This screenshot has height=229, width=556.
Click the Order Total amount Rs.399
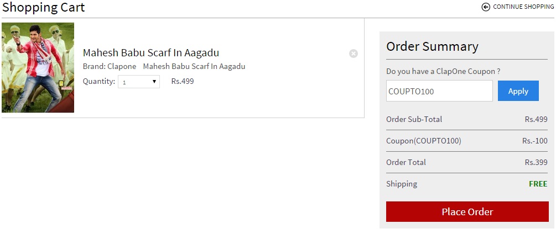click(x=536, y=162)
